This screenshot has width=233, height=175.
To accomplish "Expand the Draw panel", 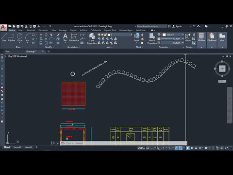I will [x=19, y=47].
